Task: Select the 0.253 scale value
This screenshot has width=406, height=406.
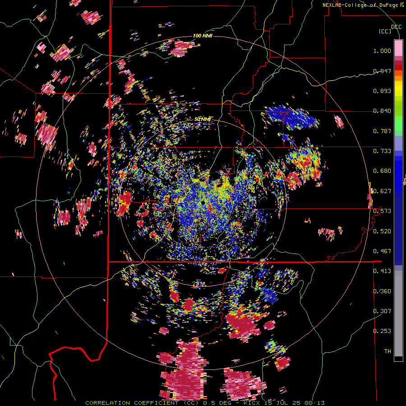Action: (382, 331)
